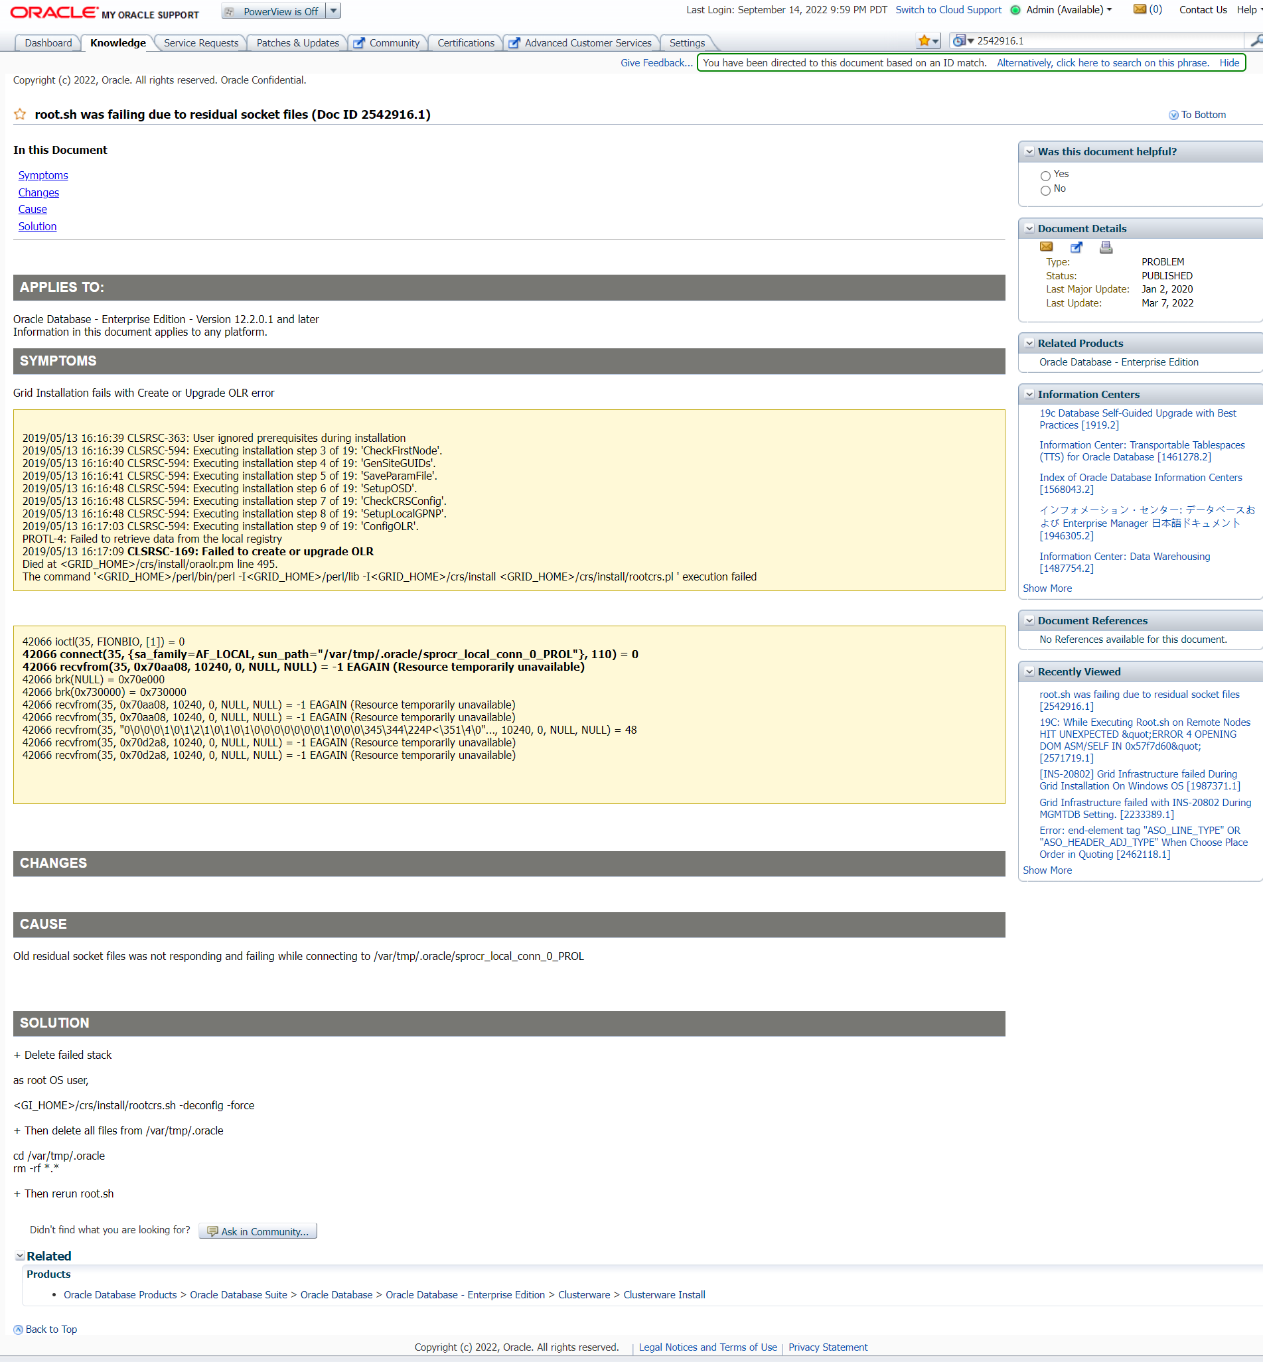Click the To Bottom arrow icon
This screenshot has width=1263, height=1362.
(x=1173, y=115)
